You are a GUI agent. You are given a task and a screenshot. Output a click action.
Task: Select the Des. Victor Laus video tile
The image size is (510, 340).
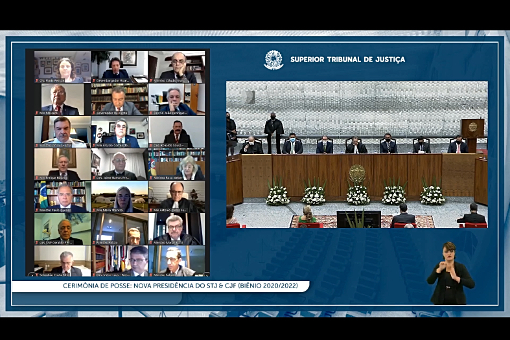point(120,261)
